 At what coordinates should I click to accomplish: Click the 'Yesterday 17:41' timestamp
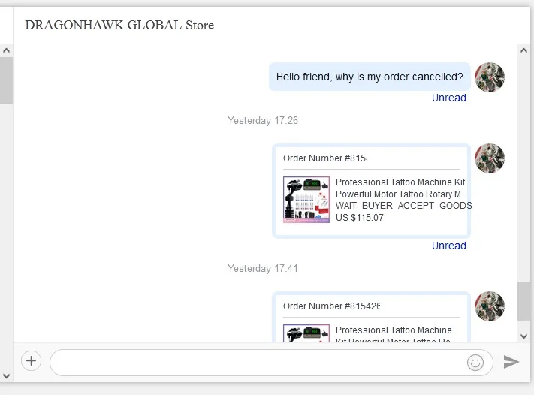(x=263, y=268)
